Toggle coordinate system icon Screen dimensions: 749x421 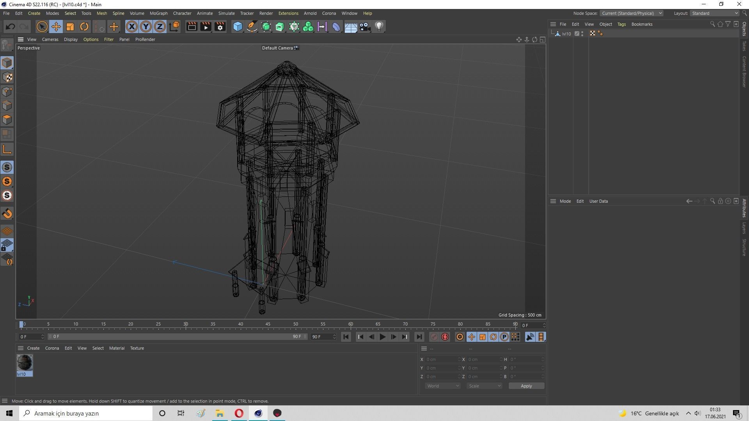[174, 27]
